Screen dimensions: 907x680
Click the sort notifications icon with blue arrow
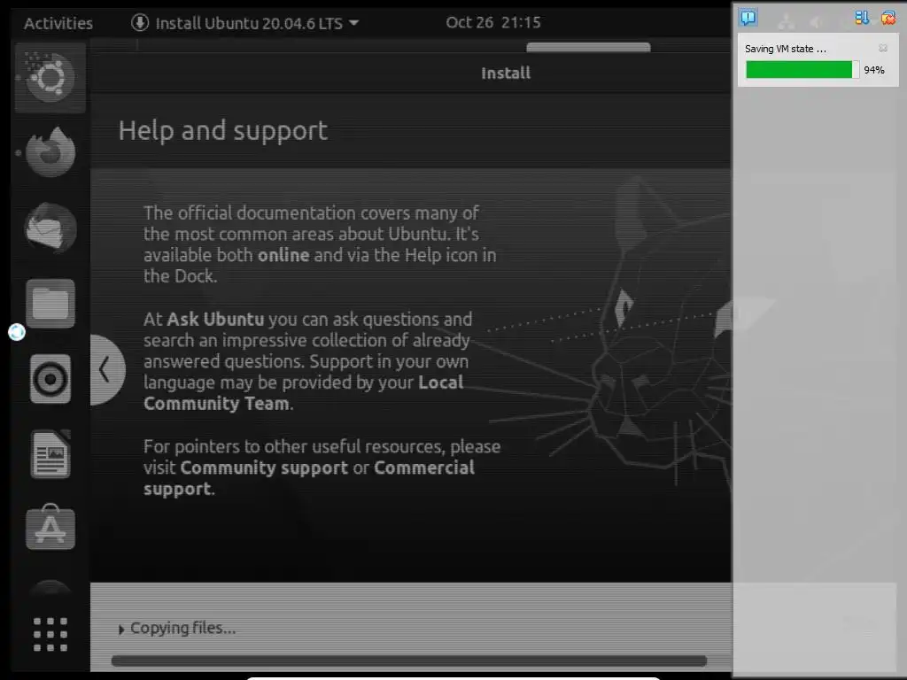(862, 18)
